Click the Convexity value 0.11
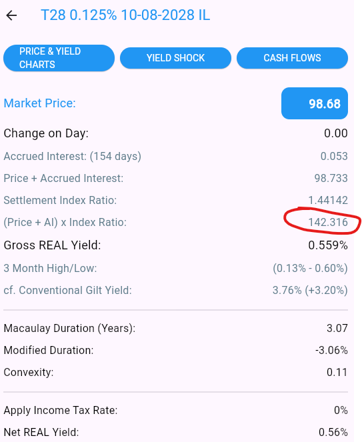The image size is (362, 442). [337, 372]
